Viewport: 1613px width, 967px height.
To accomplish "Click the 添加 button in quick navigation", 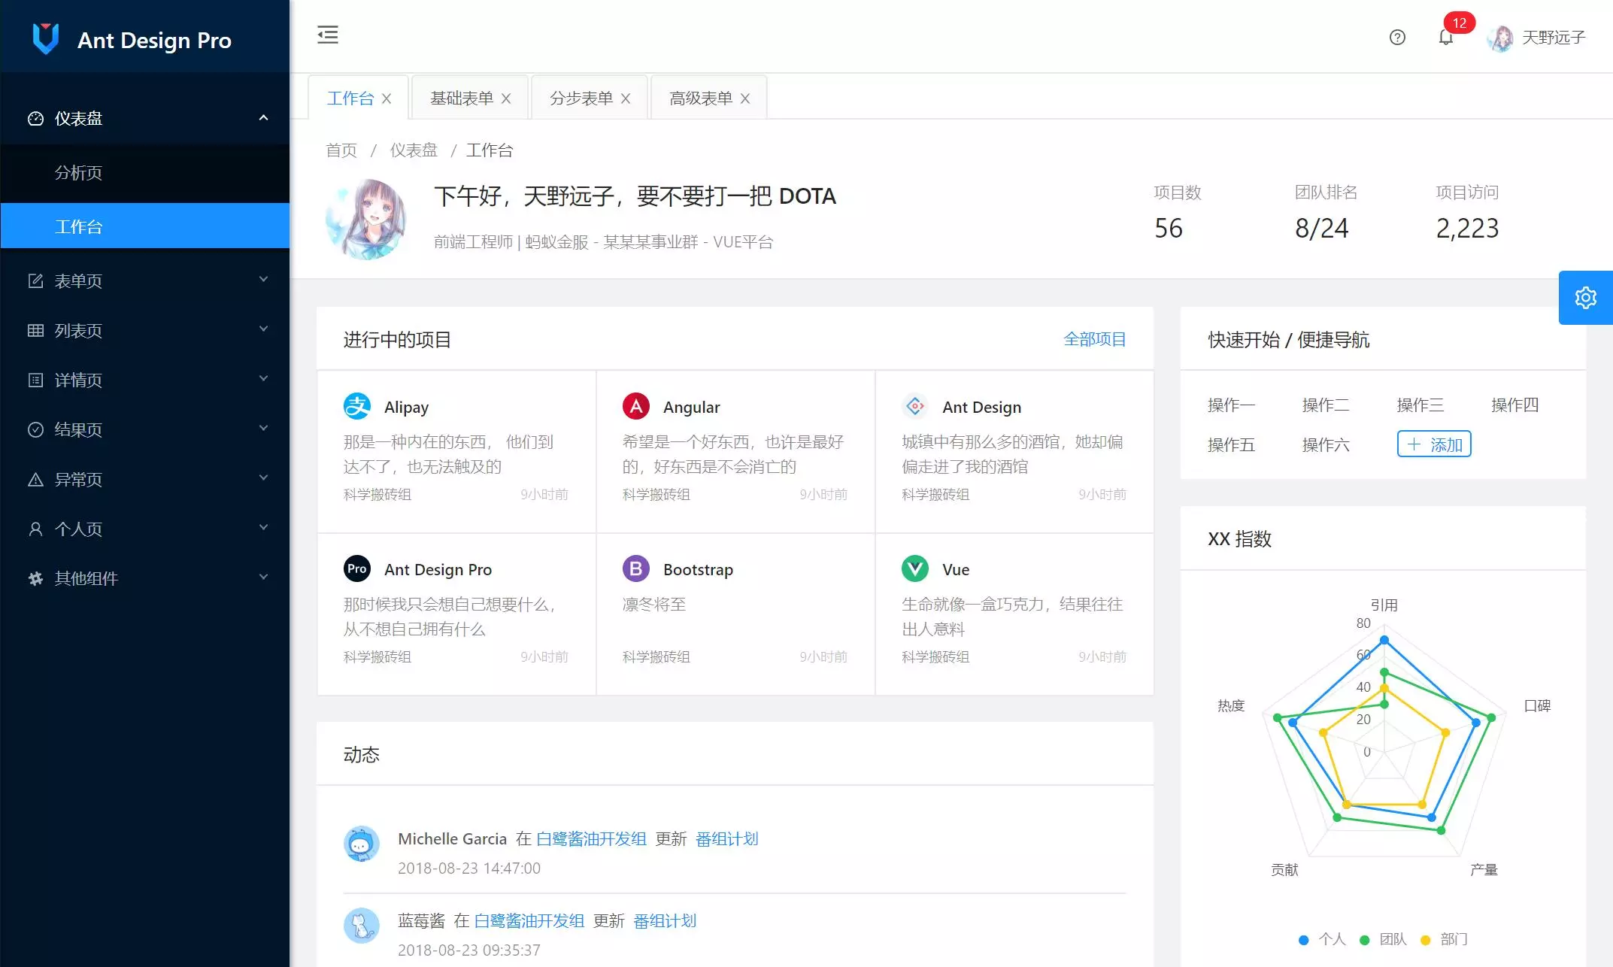I will click(1433, 444).
